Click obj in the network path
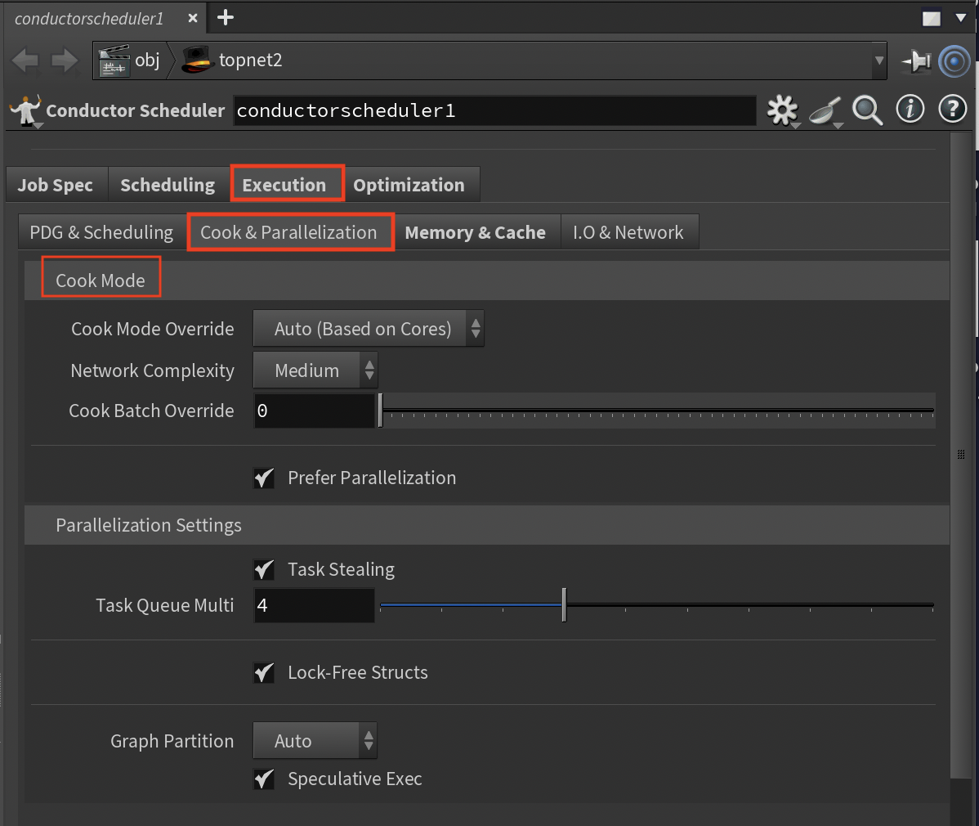979x826 pixels. [x=147, y=60]
